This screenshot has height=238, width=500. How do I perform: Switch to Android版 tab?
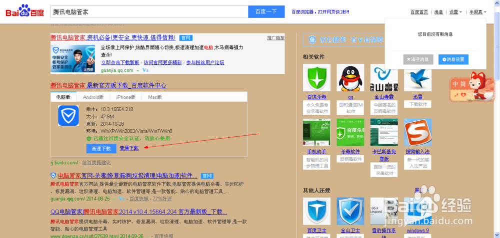(x=93, y=97)
